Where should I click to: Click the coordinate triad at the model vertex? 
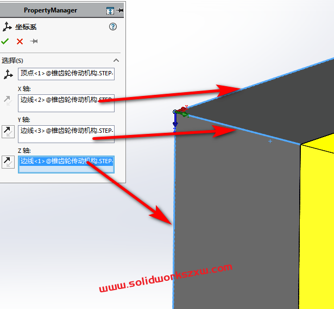tap(181, 118)
